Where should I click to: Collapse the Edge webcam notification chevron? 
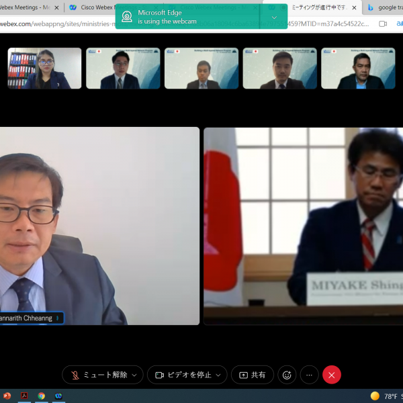(x=274, y=17)
